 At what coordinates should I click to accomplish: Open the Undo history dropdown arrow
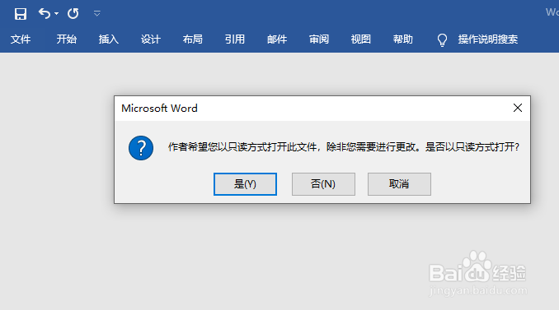coord(56,14)
